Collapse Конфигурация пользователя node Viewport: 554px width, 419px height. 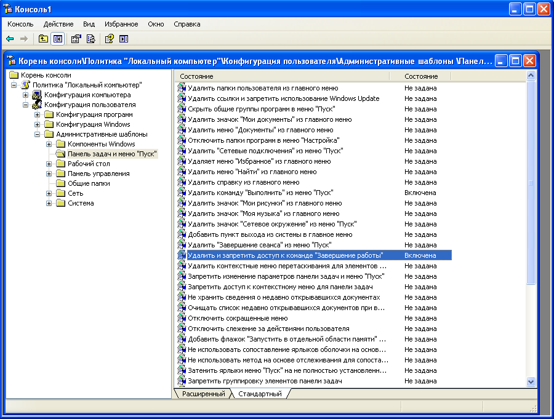(x=25, y=105)
